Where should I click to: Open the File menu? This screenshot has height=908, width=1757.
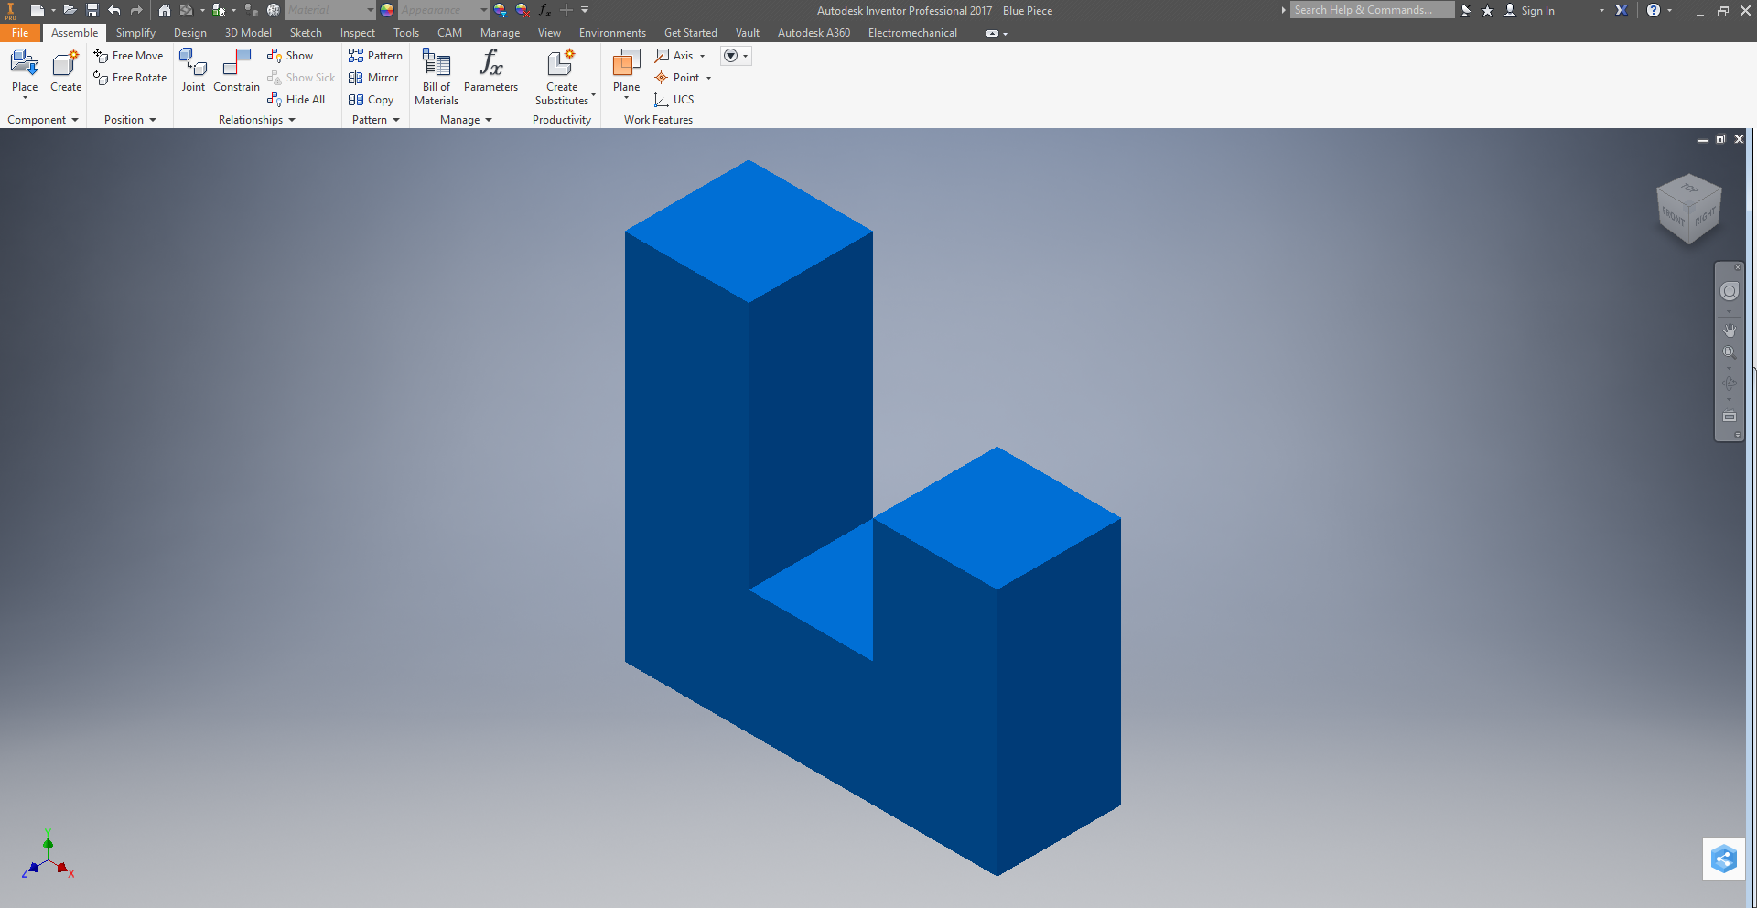tap(20, 33)
